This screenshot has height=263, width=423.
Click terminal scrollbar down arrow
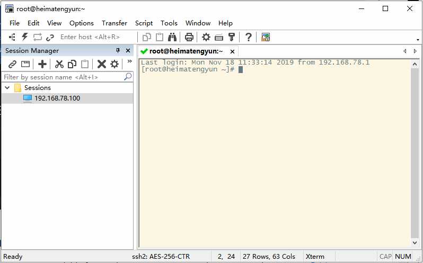415,243
